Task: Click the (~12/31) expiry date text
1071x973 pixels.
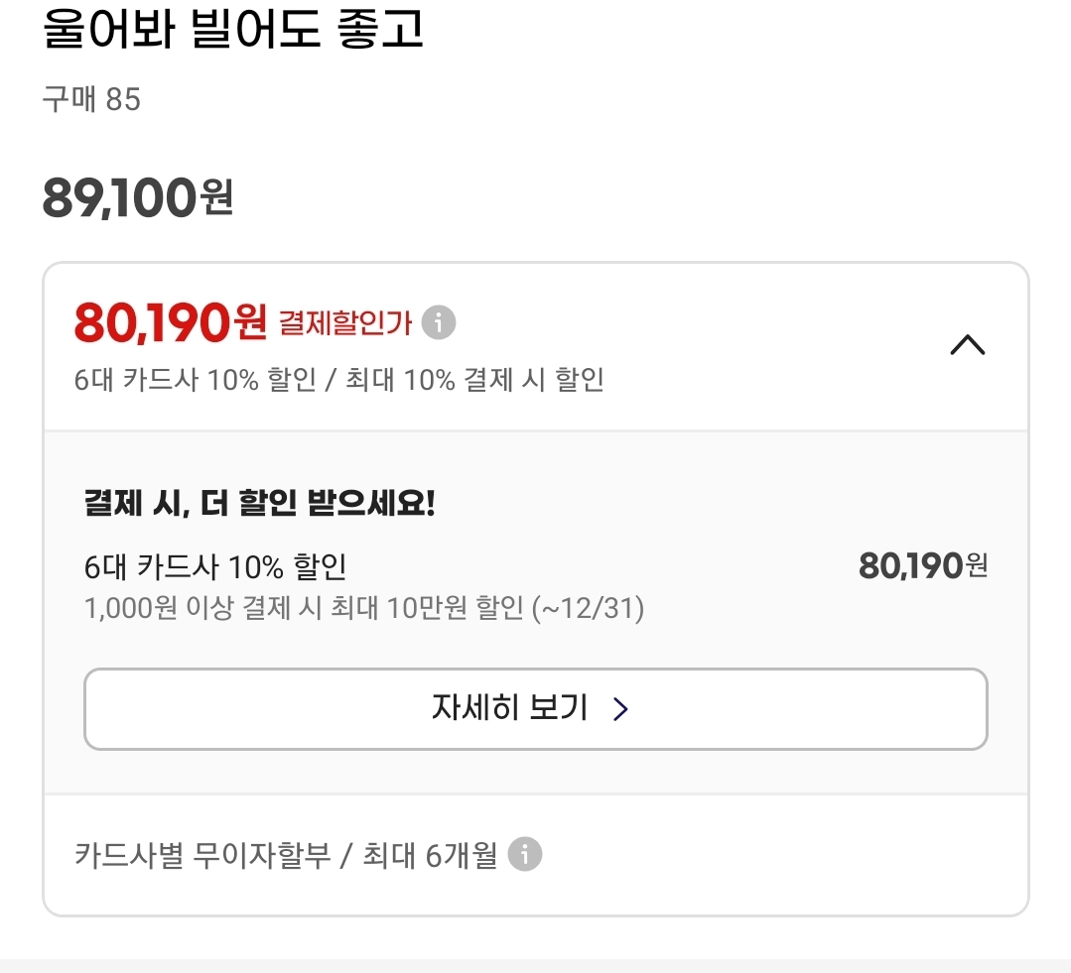Action: (589, 608)
